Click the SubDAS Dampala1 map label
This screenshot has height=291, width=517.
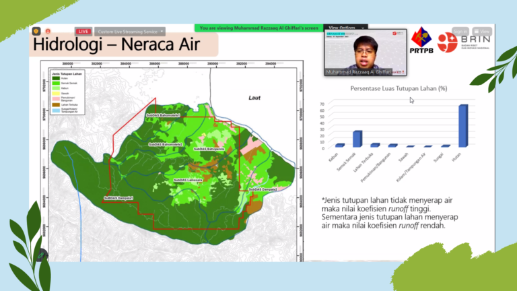click(118, 198)
